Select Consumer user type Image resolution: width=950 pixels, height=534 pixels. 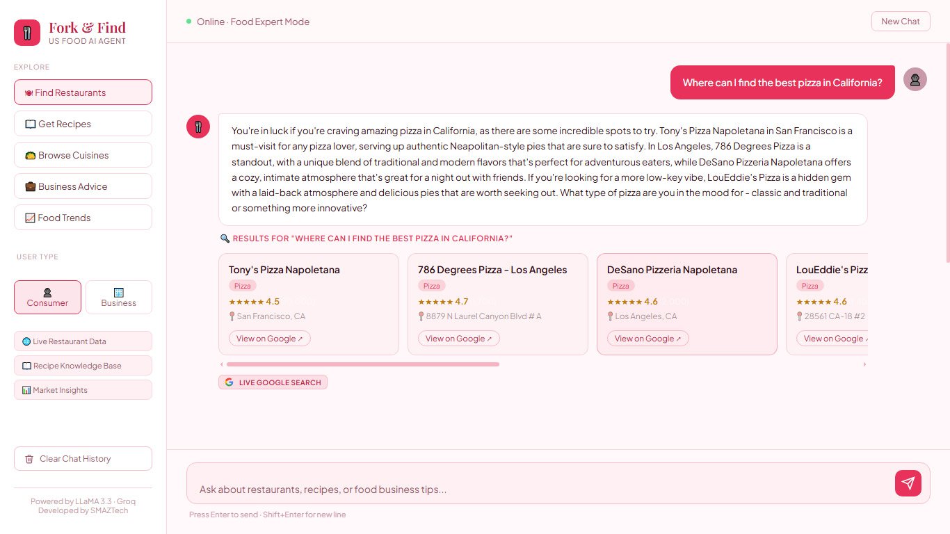click(x=47, y=298)
